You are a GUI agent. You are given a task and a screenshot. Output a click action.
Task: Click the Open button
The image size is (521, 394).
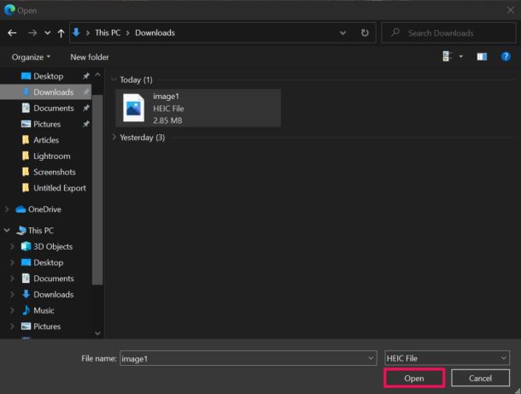click(x=413, y=378)
